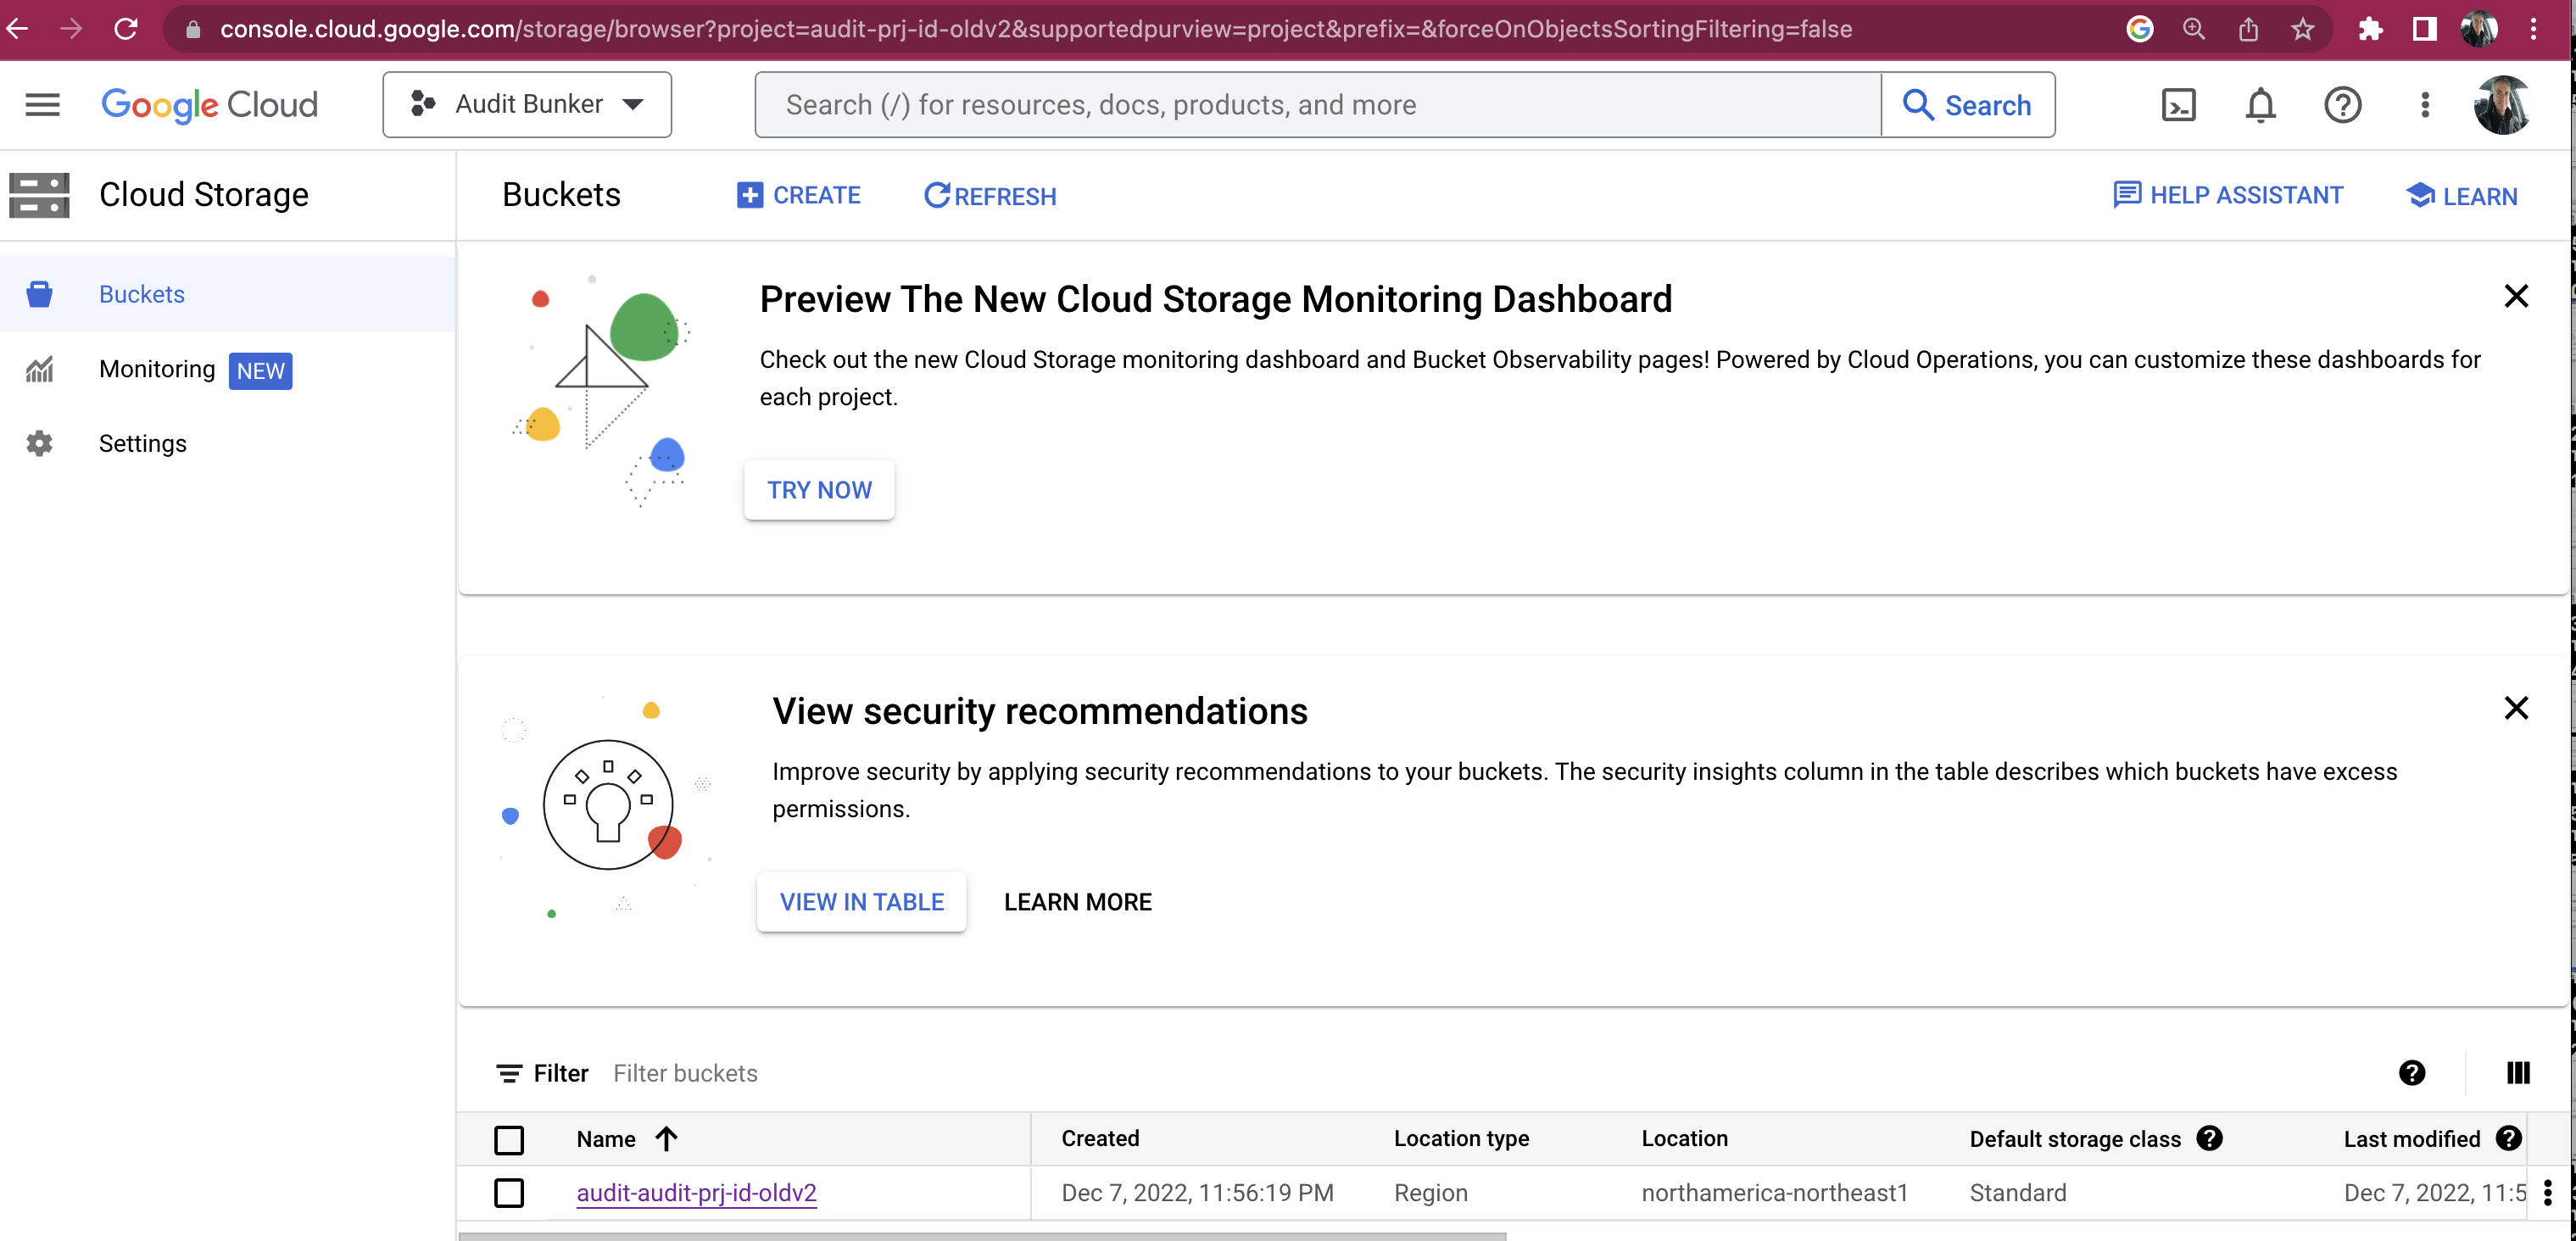
Task: Click the column display options icon
Action: point(2518,1073)
